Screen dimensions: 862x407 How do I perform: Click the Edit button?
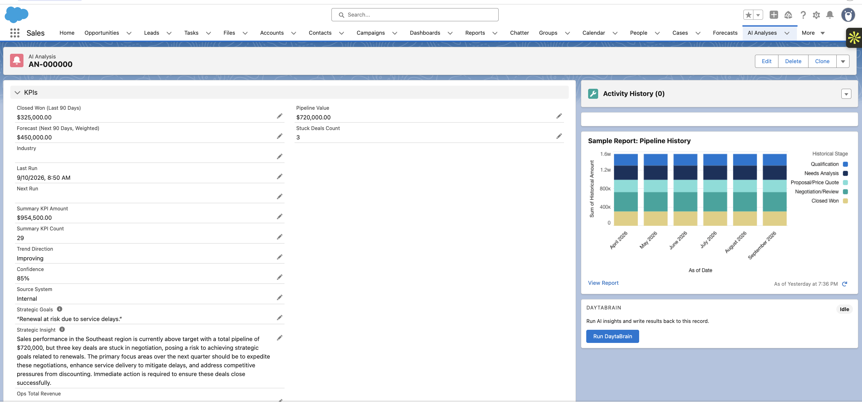[x=766, y=61]
